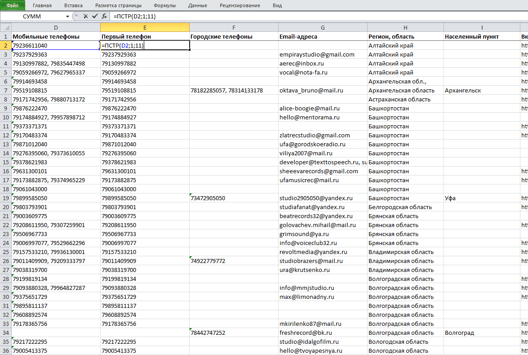528x355 pixels.
Task: Click the Select All corner of the sheet
Action: tap(6, 27)
